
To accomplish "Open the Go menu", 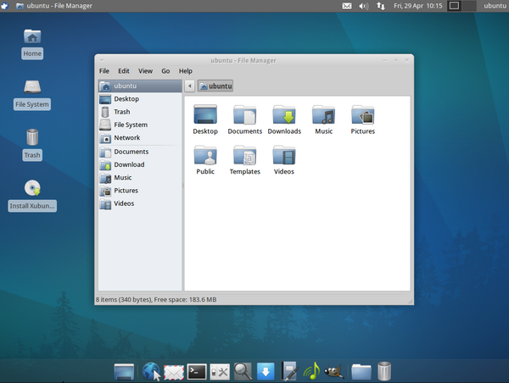I will (165, 71).
